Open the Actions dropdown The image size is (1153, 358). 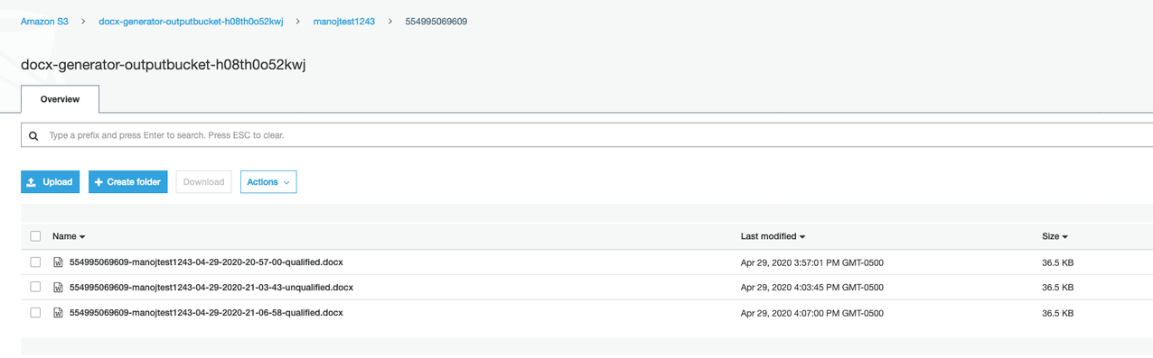tap(268, 182)
